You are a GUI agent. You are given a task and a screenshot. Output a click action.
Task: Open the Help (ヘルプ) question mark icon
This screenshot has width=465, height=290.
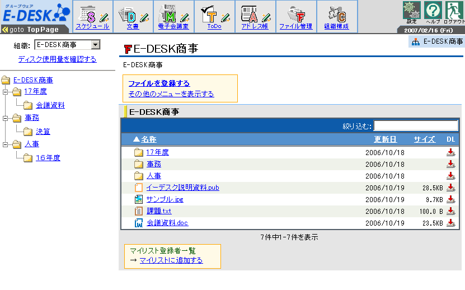tap(433, 10)
